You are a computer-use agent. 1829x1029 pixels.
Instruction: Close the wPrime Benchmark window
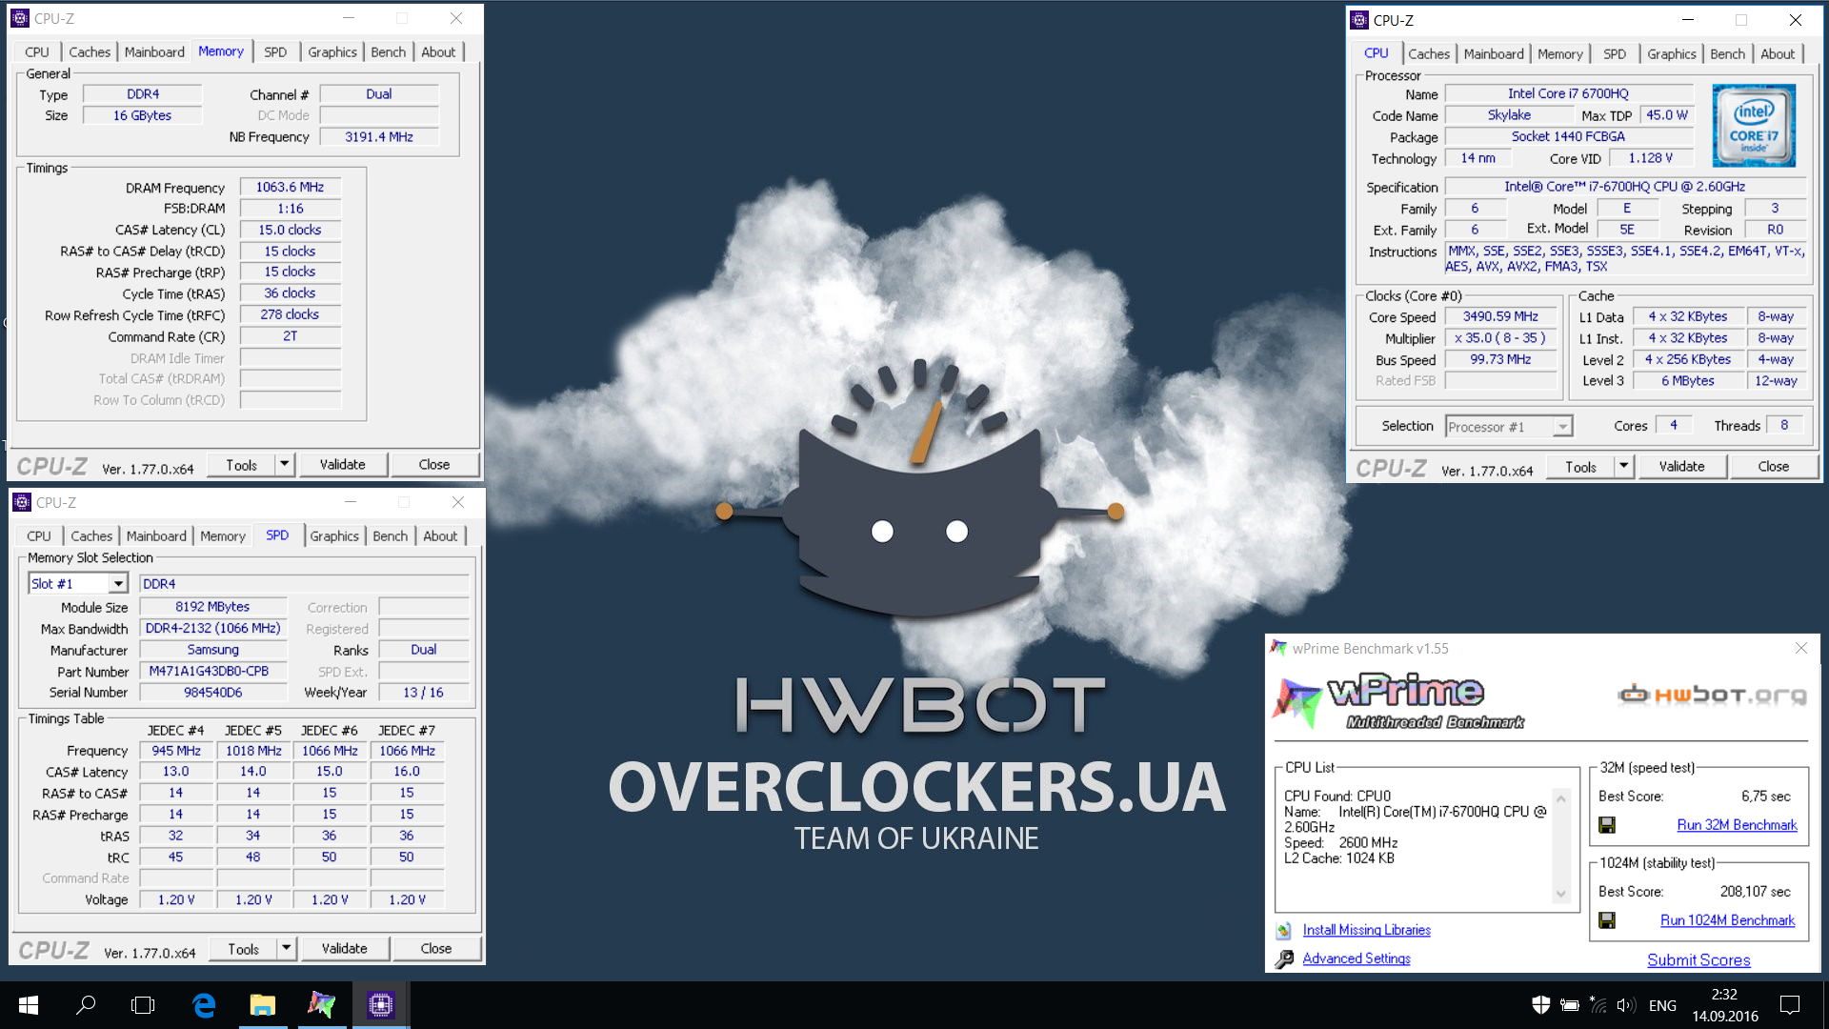click(x=1800, y=648)
